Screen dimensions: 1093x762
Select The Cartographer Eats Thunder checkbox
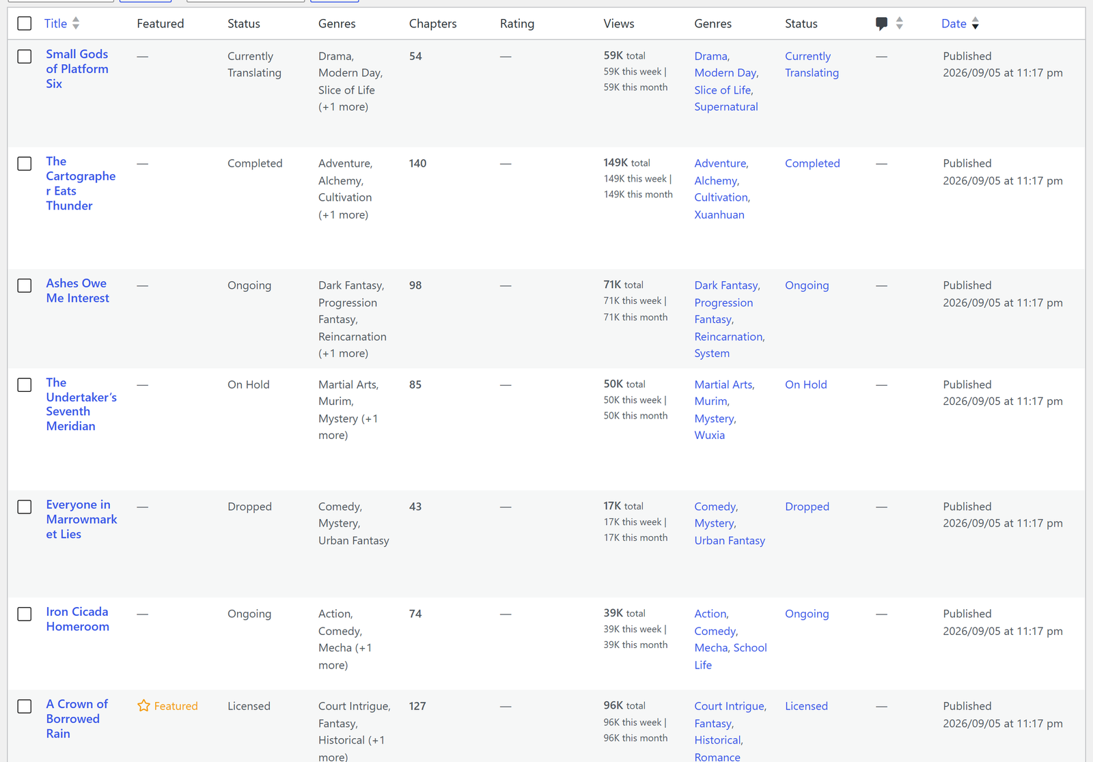pyautogui.click(x=25, y=163)
